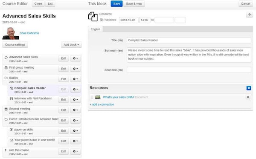Open gear dropdown for First group meeting
Screen dimensions: 256x159
[x=75, y=69]
